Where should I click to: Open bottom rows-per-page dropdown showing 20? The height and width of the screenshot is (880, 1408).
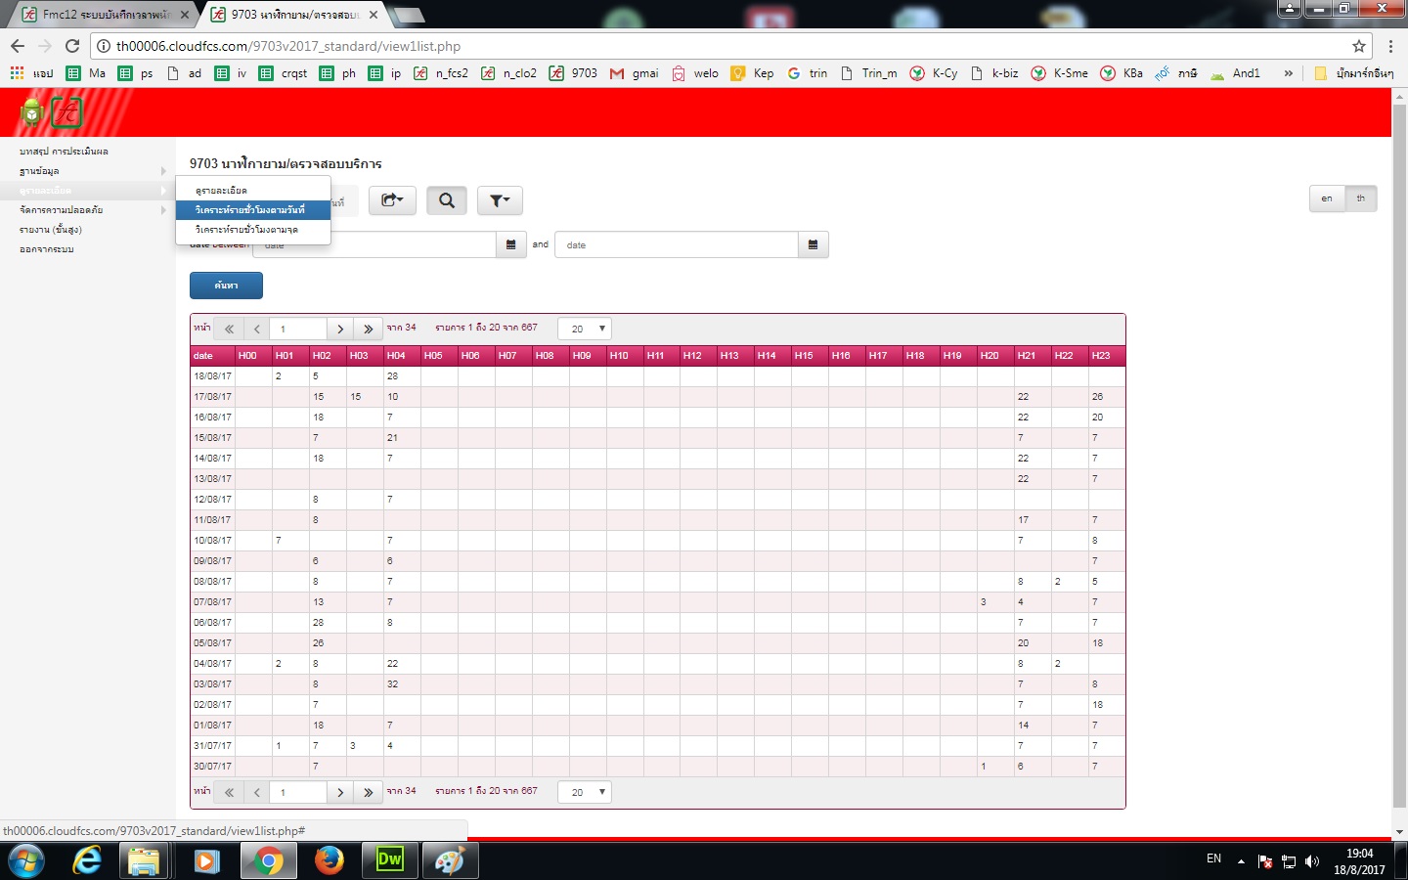tap(585, 793)
